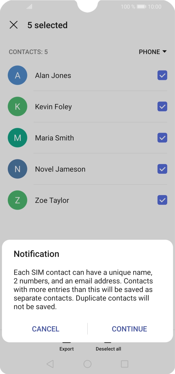Image resolution: width=175 pixels, height=374 pixels.
Task: Select the Maria Smith contact name
Action: click(54, 138)
